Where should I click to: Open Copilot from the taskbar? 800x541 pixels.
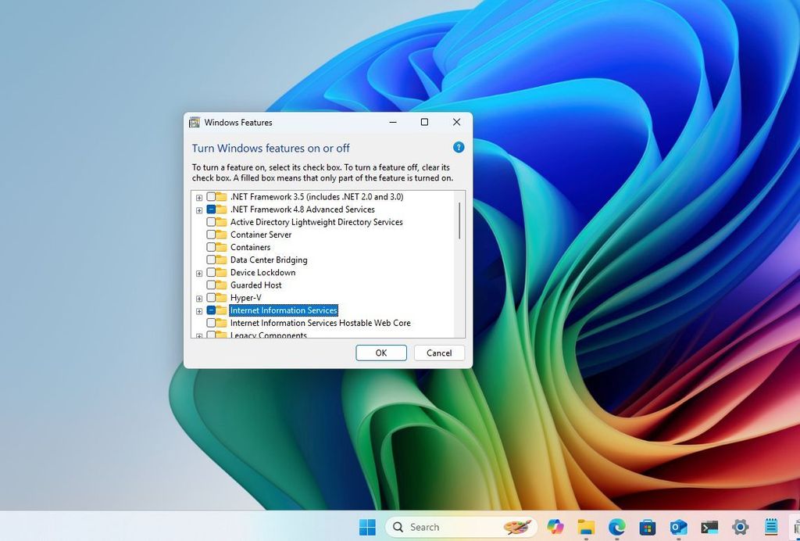(555, 526)
